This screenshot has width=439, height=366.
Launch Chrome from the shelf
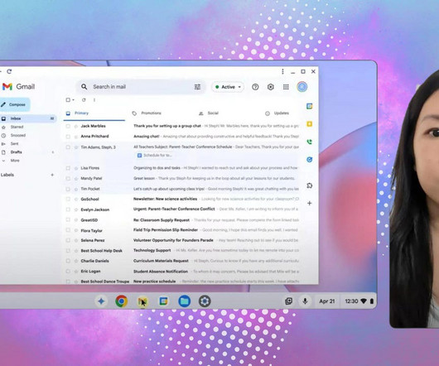122,301
